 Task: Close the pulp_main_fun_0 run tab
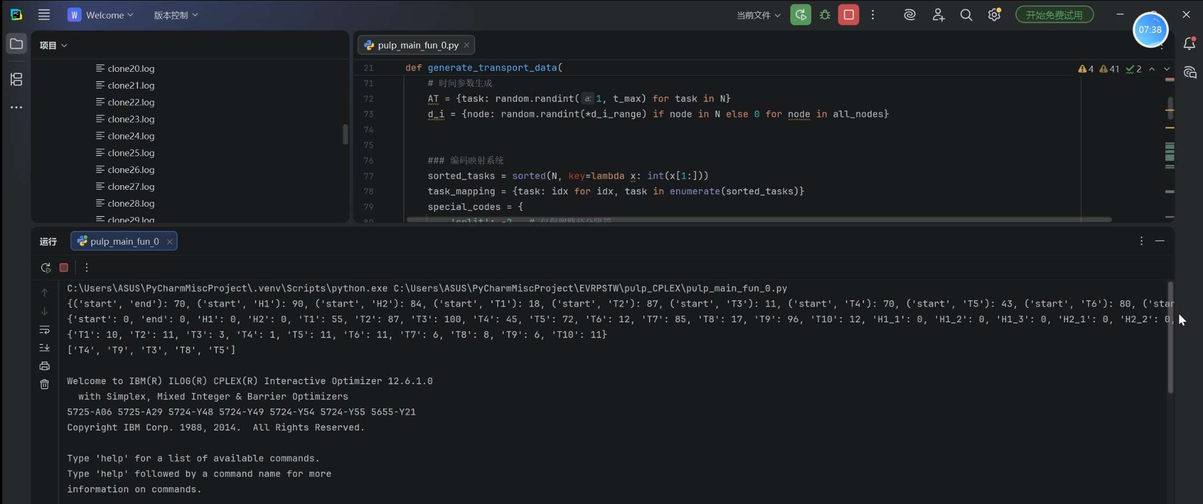click(169, 242)
